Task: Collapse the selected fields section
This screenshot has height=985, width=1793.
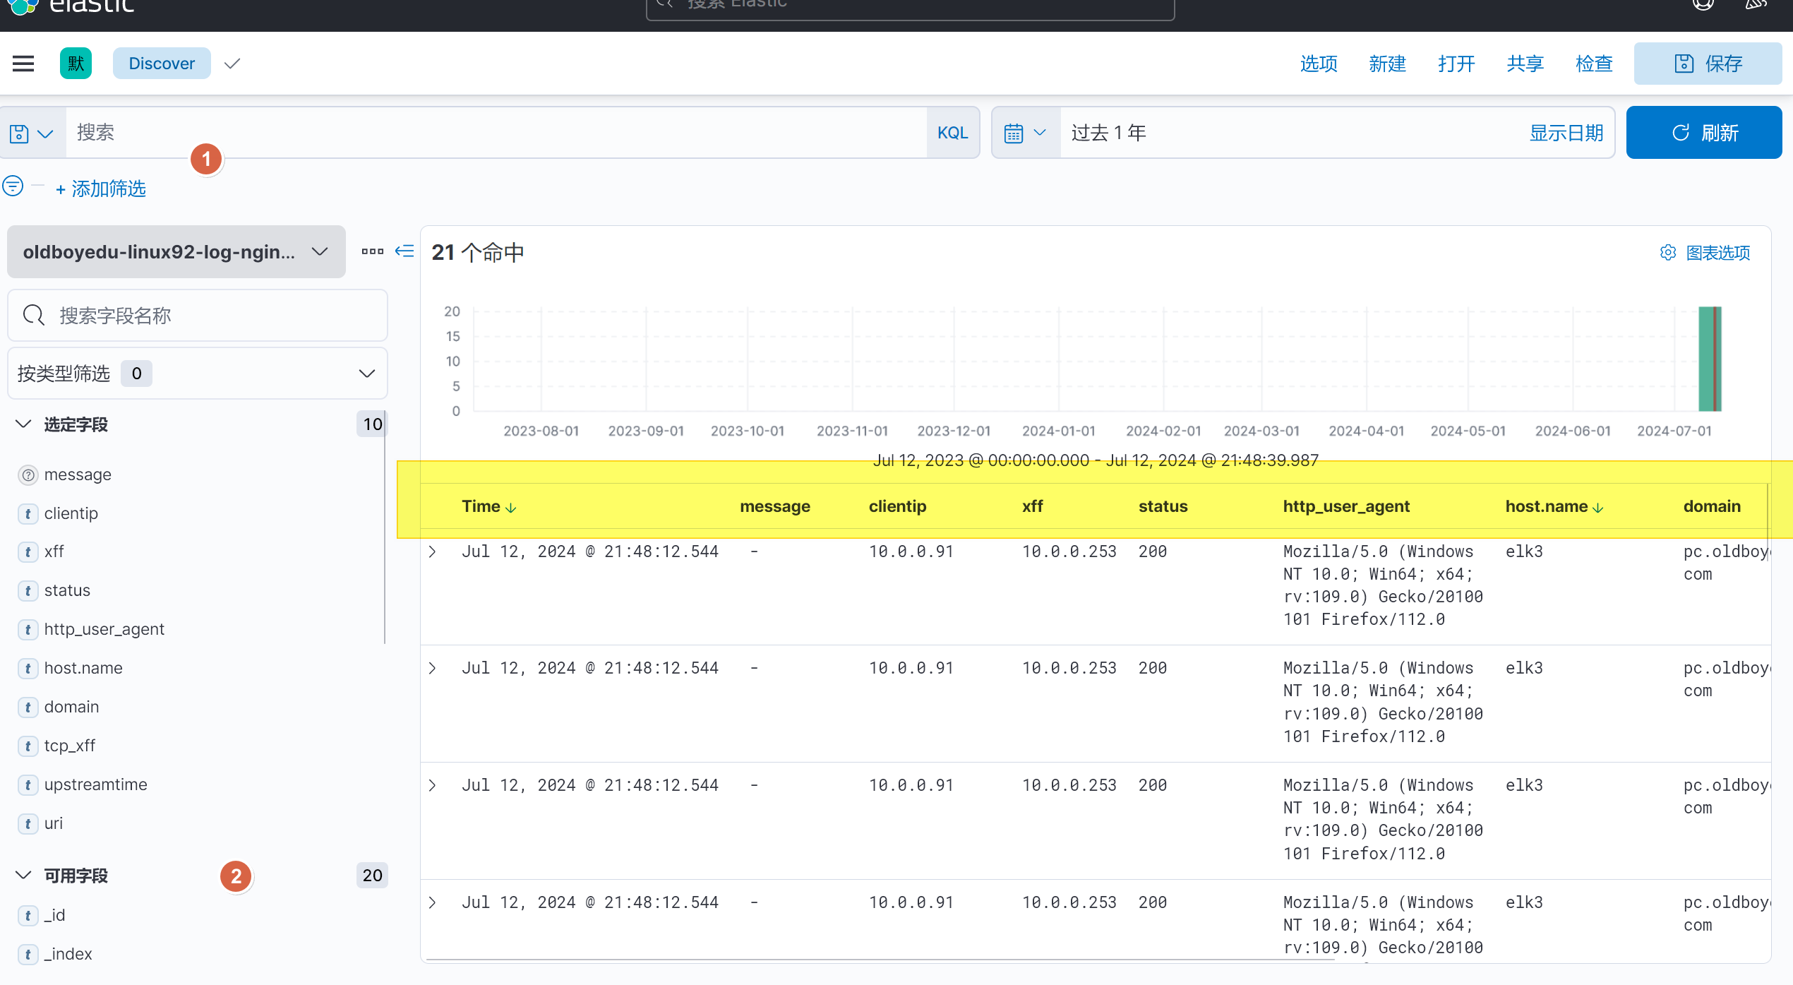Action: (x=23, y=424)
